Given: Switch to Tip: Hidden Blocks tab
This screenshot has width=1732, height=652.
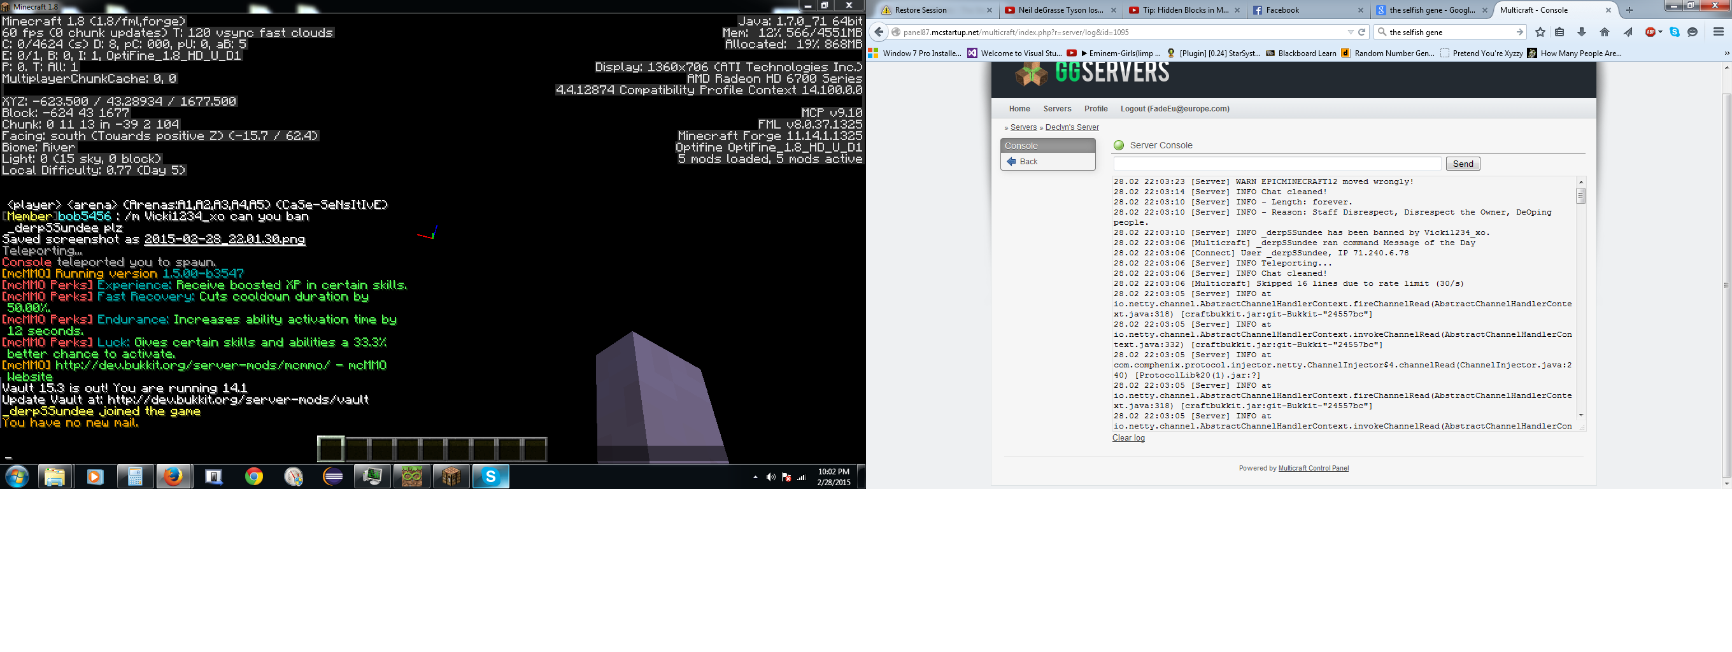Looking at the screenshot, I should click(1183, 10).
